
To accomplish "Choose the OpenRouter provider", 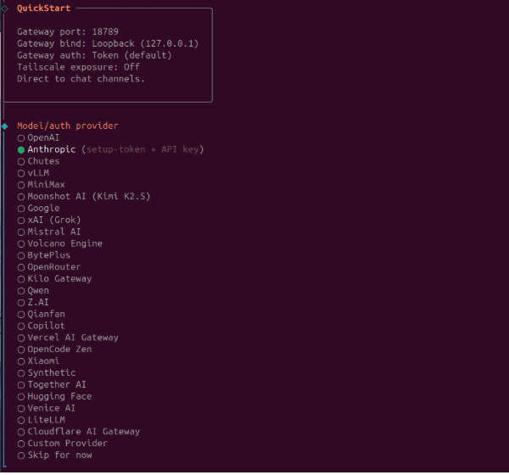I will click(53, 267).
